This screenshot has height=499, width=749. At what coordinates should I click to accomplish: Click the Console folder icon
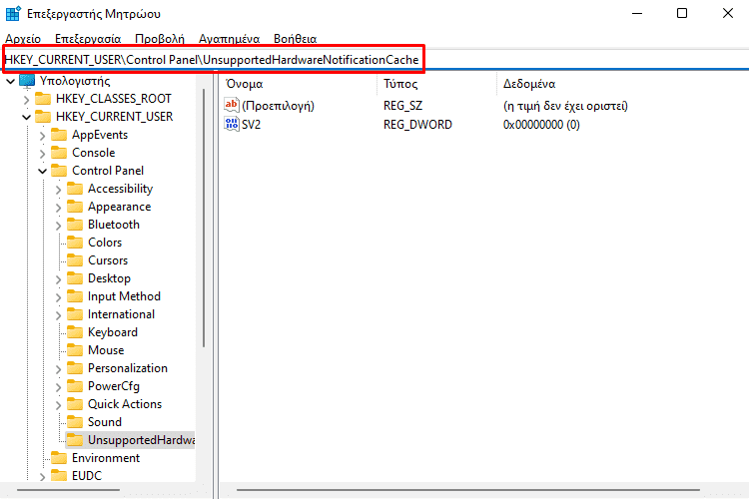(59, 153)
